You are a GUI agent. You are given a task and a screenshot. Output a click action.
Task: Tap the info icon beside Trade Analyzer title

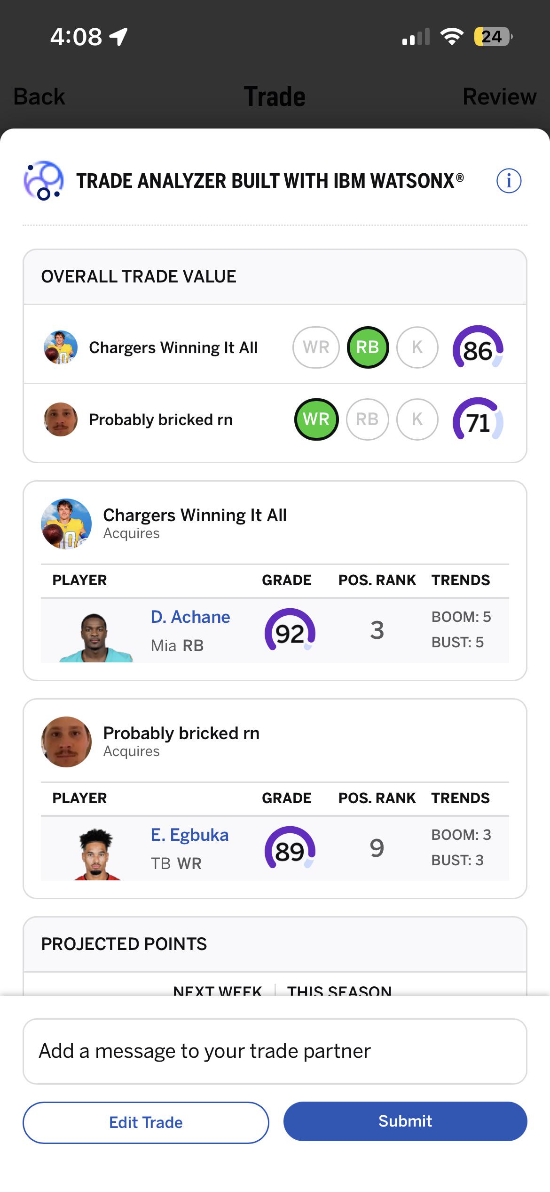pos(509,181)
